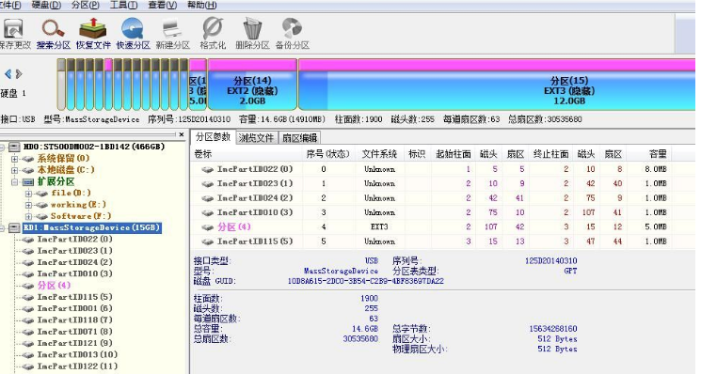This screenshot has width=701, height=374.
Task: Select IncPartID118(7) in the tree
Action: (74, 320)
